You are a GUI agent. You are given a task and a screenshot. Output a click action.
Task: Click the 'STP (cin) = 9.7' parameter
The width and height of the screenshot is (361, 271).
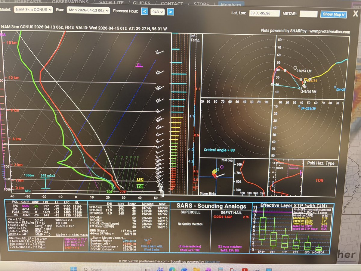click(75, 241)
